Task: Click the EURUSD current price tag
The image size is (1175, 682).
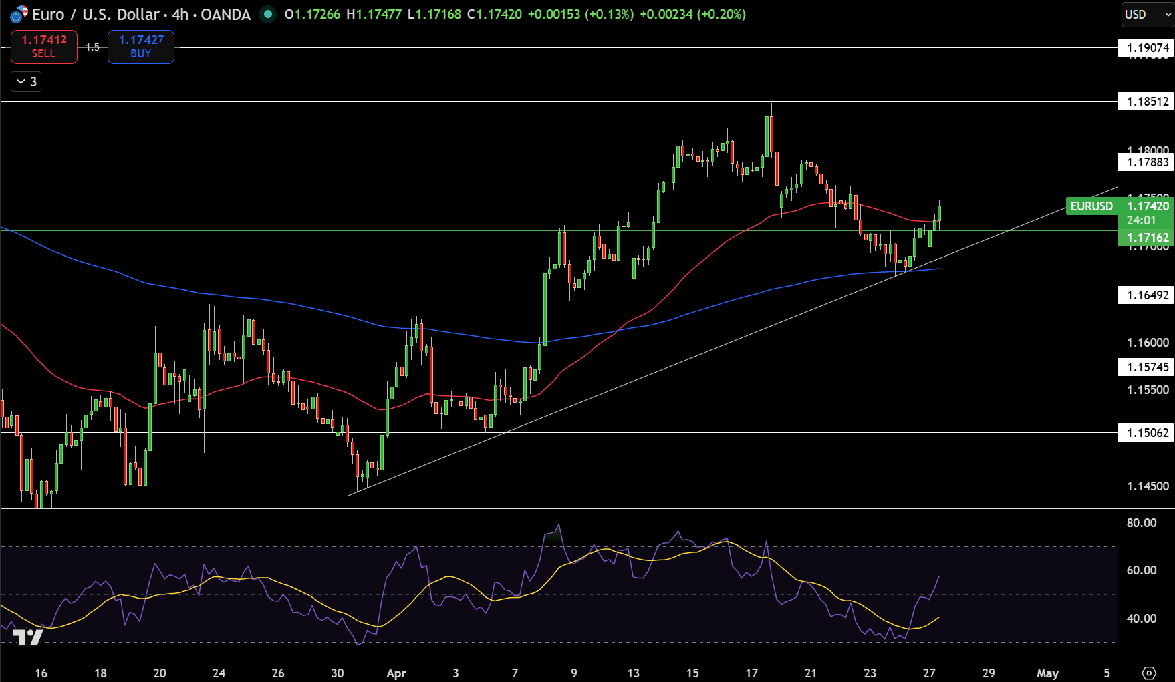Action: (1091, 206)
